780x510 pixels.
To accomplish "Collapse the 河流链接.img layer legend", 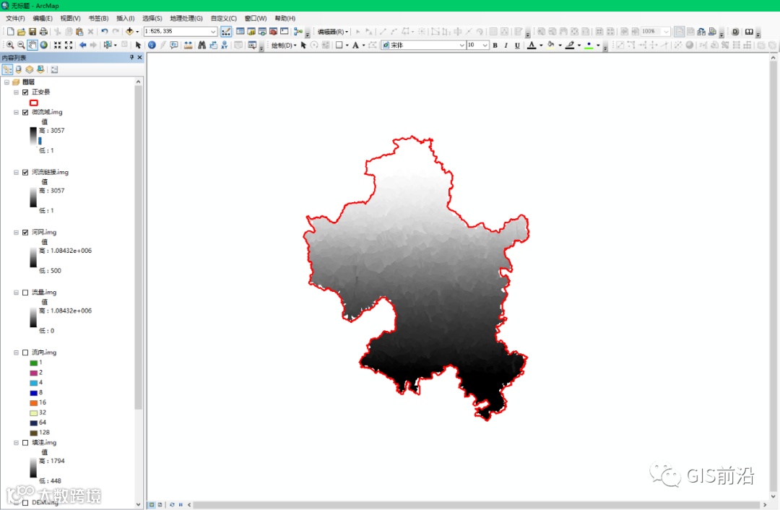I will point(16,173).
